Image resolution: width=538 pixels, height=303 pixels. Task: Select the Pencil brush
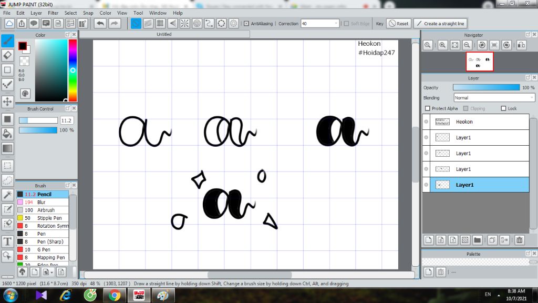point(43,194)
